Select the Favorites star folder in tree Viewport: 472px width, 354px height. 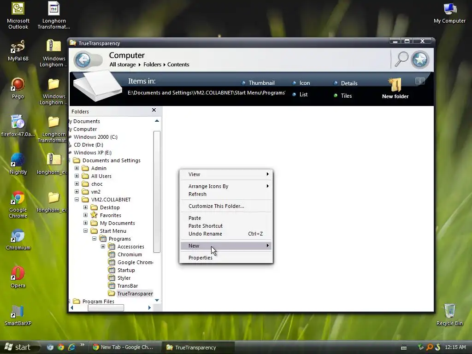tap(106, 215)
